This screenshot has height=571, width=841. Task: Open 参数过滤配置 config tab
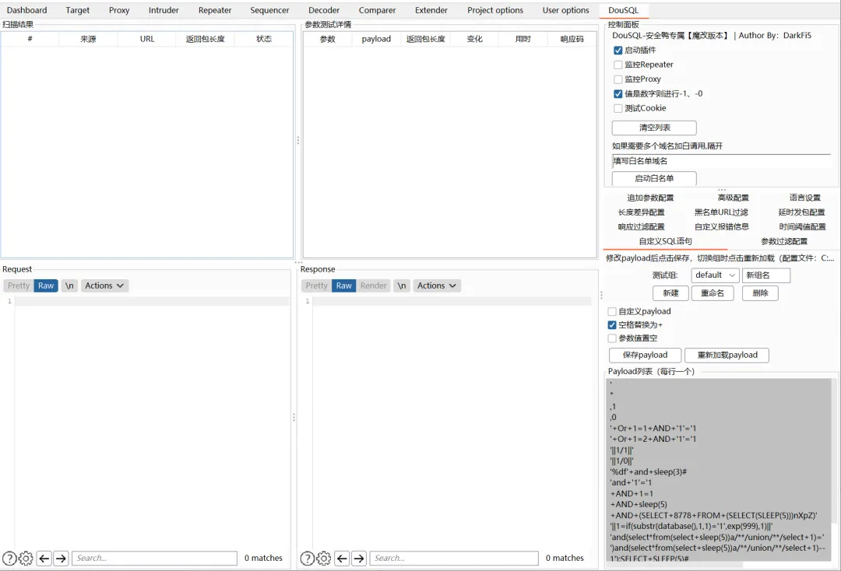[x=784, y=242]
